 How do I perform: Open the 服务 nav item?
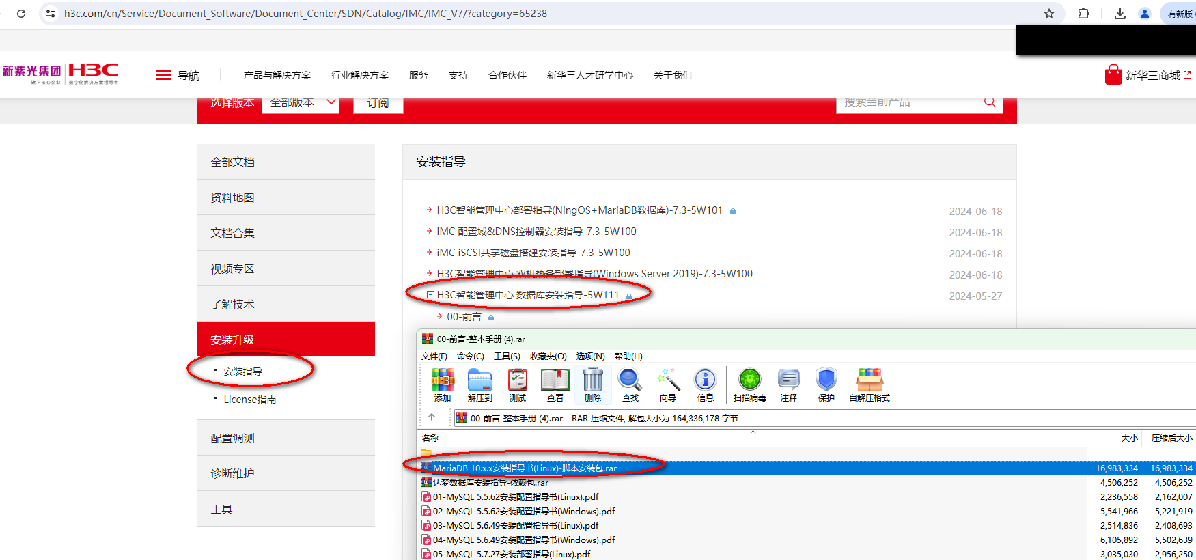click(x=419, y=75)
